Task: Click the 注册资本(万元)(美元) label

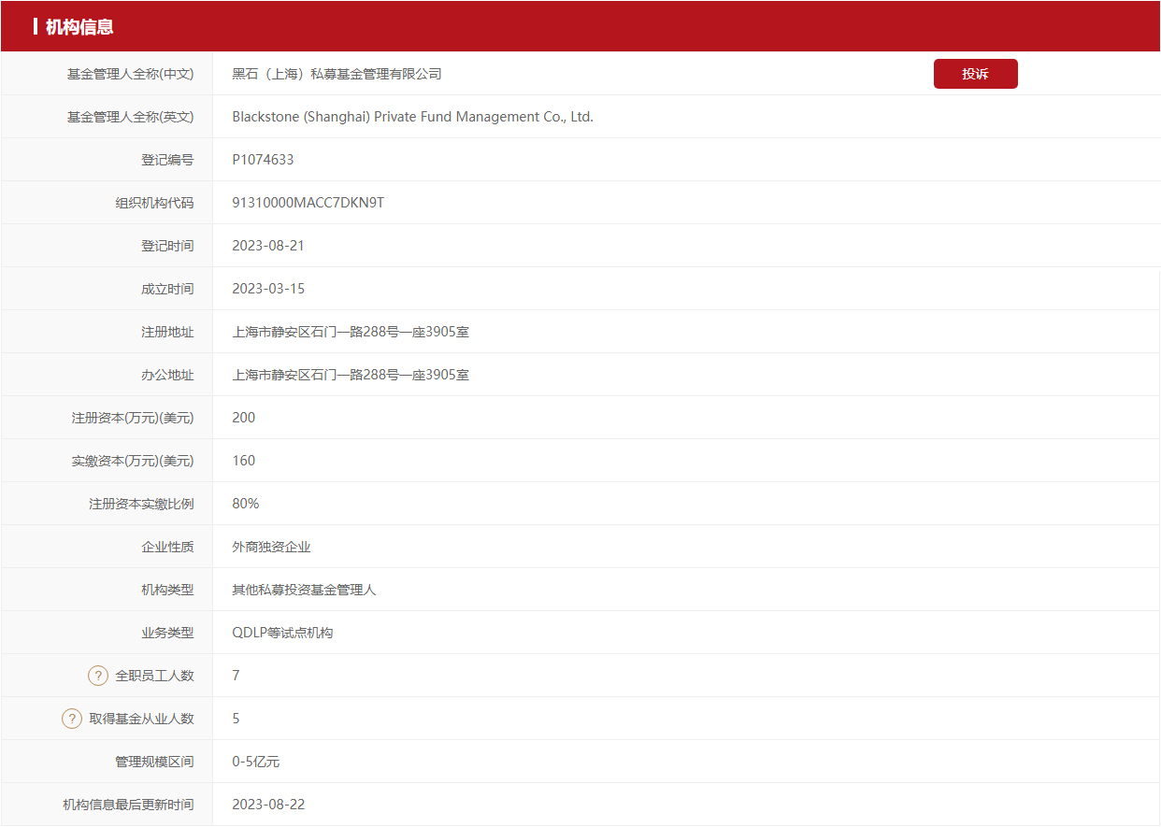Action: [133, 418]
